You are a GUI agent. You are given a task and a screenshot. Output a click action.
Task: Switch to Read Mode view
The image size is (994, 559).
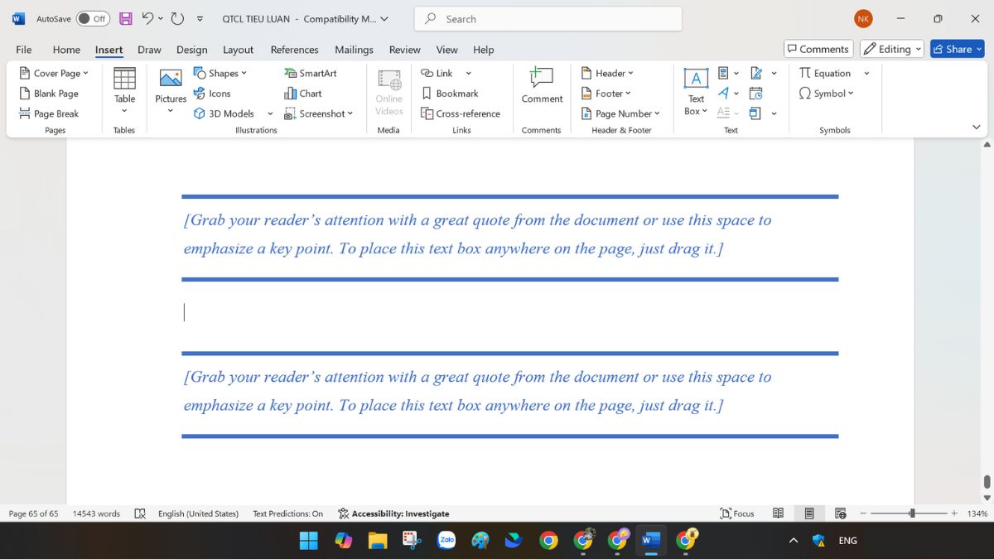tap(778, 513)
